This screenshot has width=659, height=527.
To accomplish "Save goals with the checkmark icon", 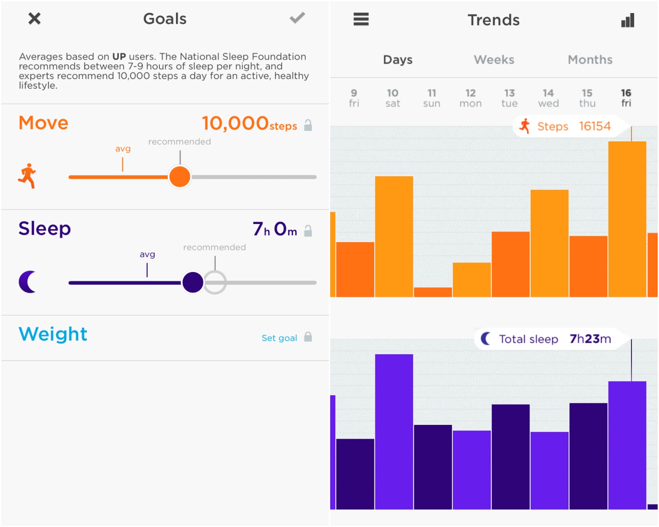I will tap(297, 18).
